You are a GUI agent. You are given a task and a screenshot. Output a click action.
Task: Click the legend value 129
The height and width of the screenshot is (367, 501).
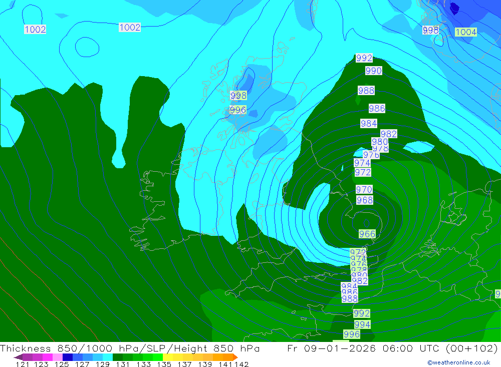tap(102, 364)
